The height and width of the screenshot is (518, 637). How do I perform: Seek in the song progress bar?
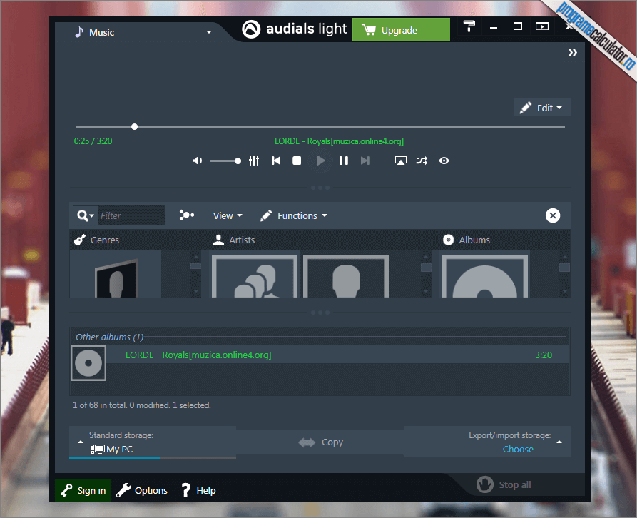320,127
